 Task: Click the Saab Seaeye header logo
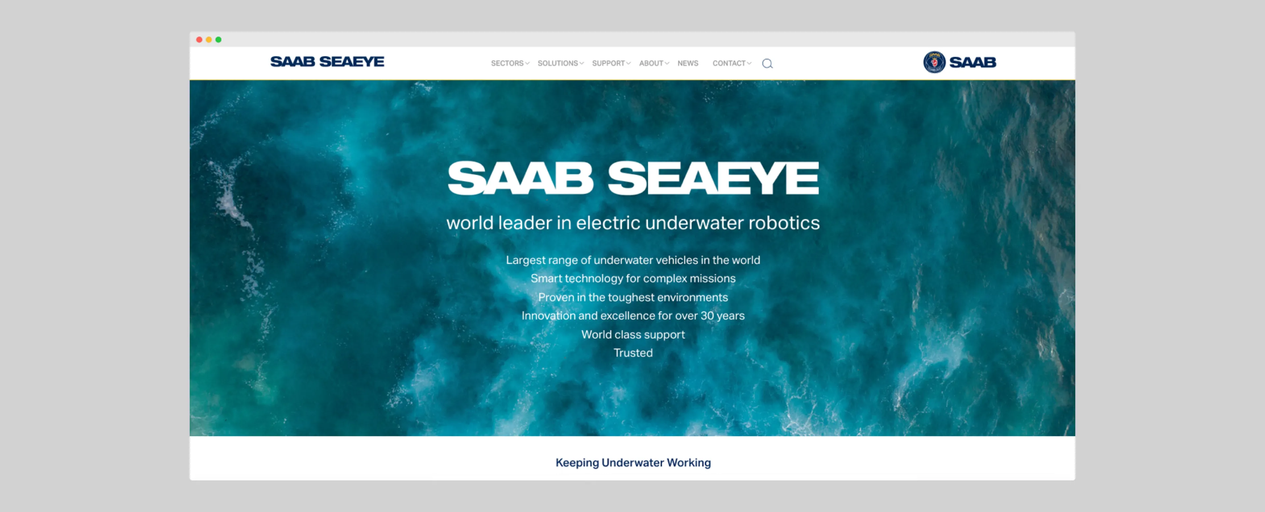[x=327, y=62]
